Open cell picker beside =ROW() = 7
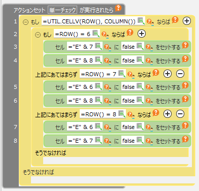Viewport: 199px width, 191px height. 122,74
